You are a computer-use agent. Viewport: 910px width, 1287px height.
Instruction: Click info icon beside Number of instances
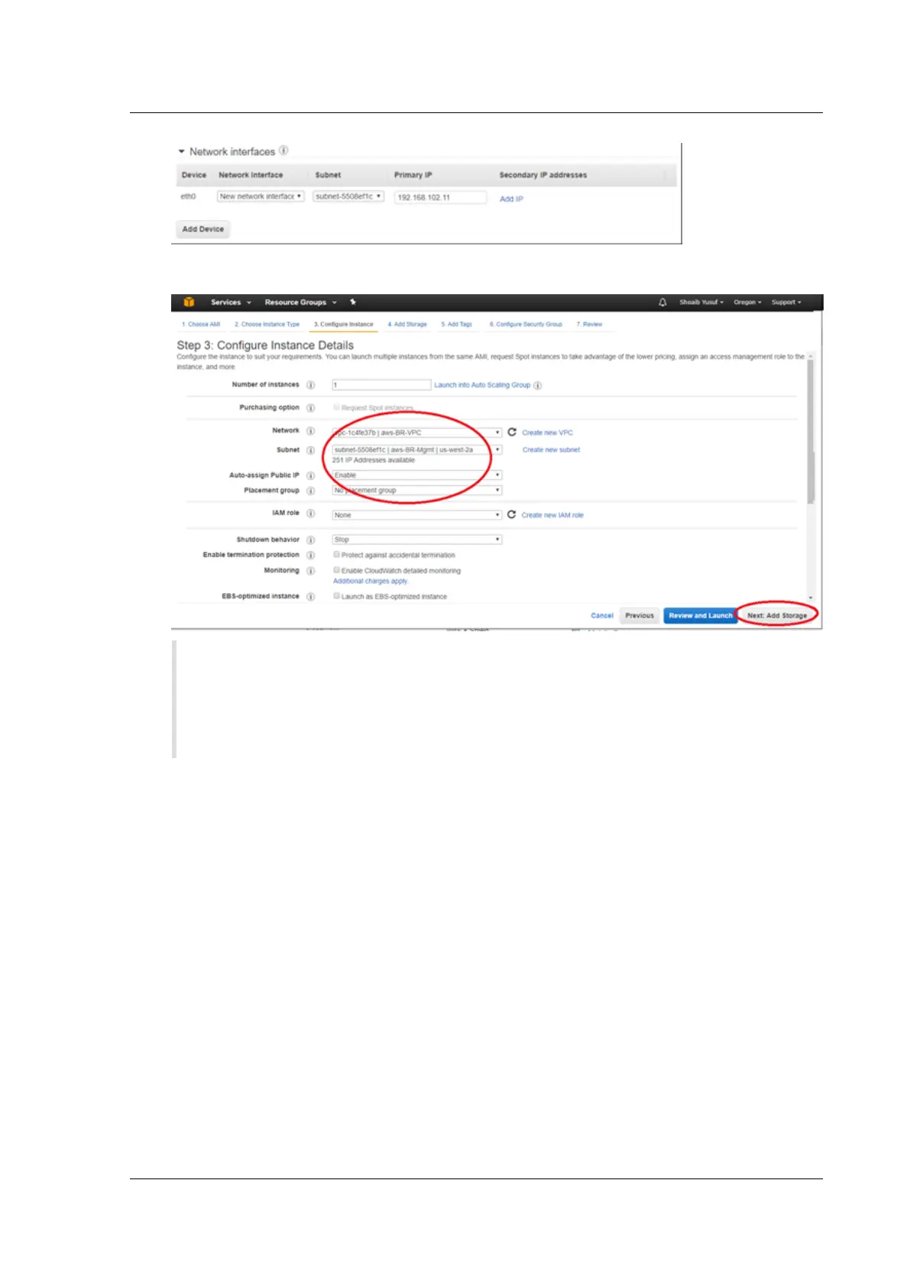pos(311,385)
